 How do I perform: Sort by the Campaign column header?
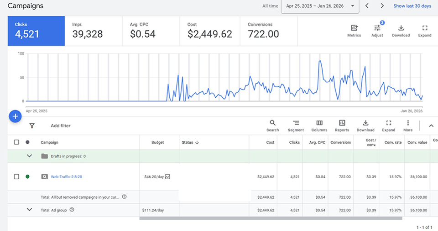click(x=49, y=142)
